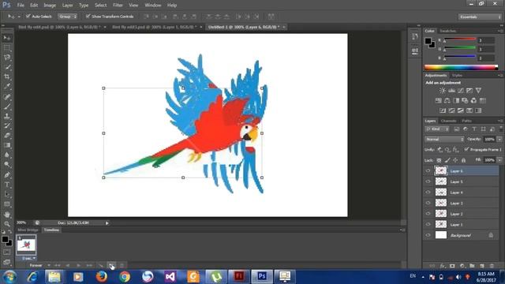Select the Dodge tool
Screen dimensions: 505x284
7,164
